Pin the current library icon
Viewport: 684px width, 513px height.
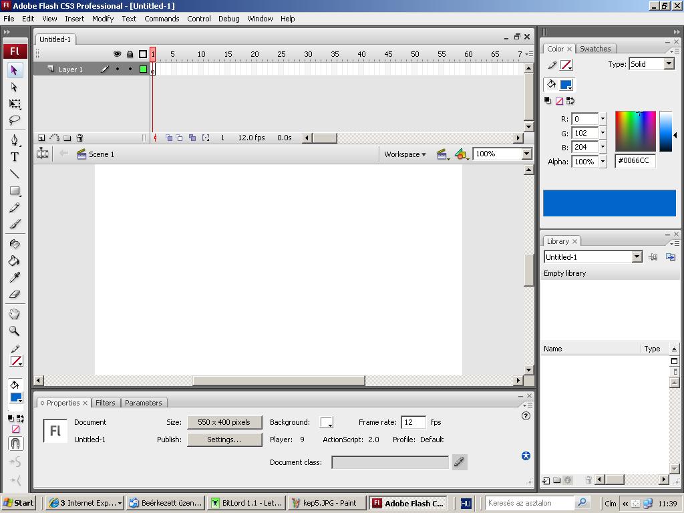(x=653, y=257)
